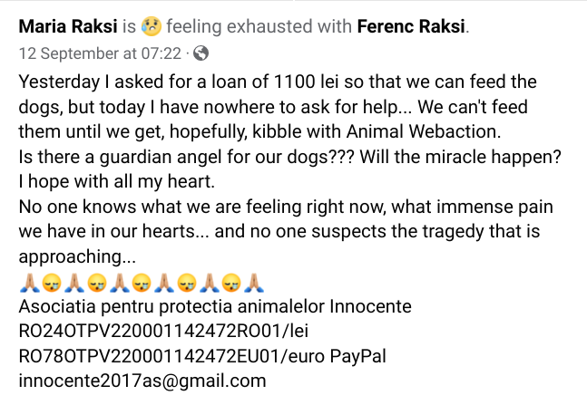Click the first praying hands emoji

[x=29, y=283]
